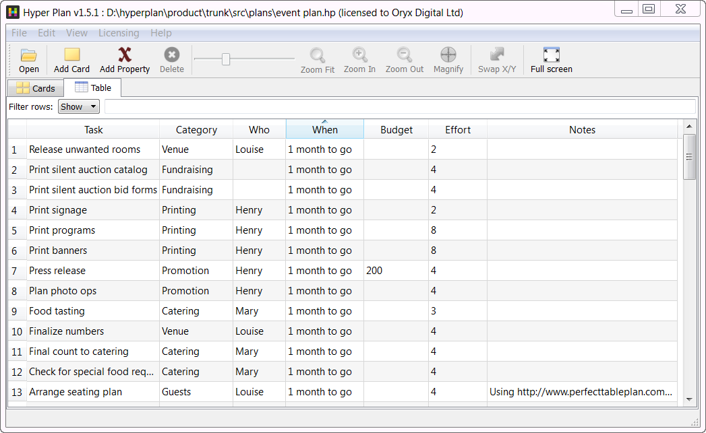Viewport: 706px width, 433px height.
Task: Click the Add Property icon
Action: [x=125, y=55]
